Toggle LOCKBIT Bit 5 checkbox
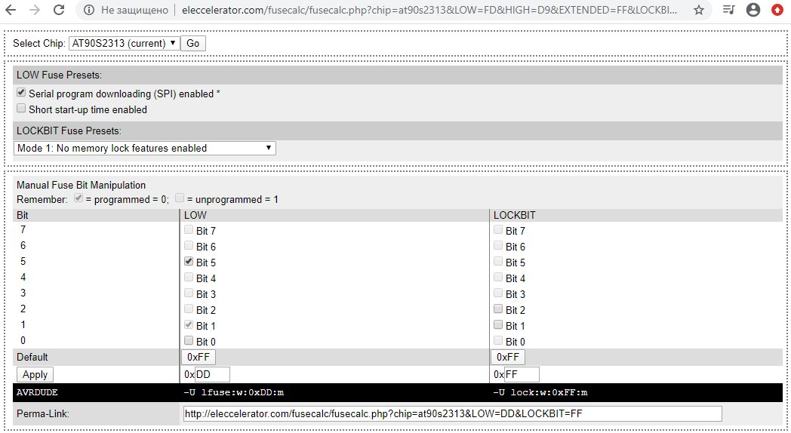Image resolution: width=791 pixels, height=433 pixels. click(x=498, y=262)
